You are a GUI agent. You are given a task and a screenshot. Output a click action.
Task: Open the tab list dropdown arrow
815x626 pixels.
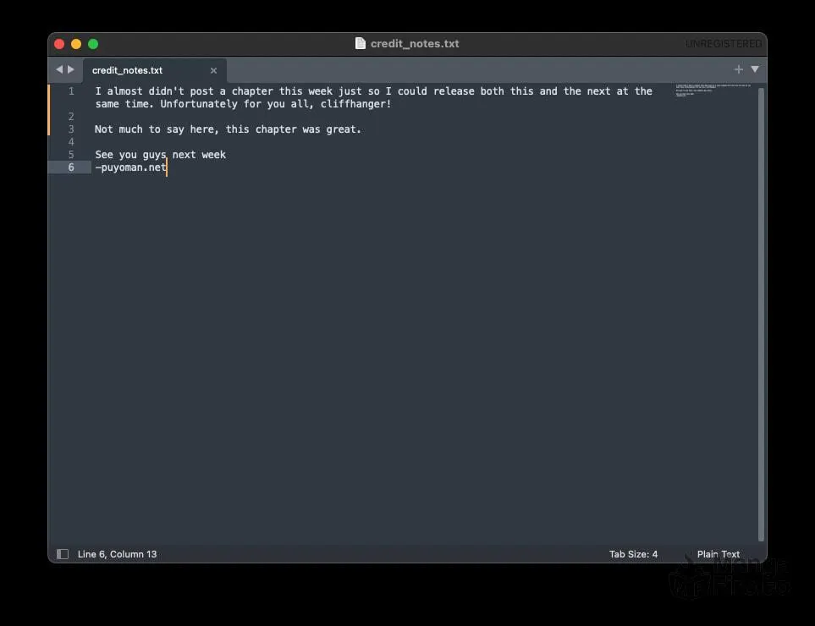(x=755, y=69)
